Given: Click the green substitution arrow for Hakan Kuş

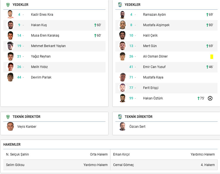Looking at the screenshot, I should click(95, 25).
